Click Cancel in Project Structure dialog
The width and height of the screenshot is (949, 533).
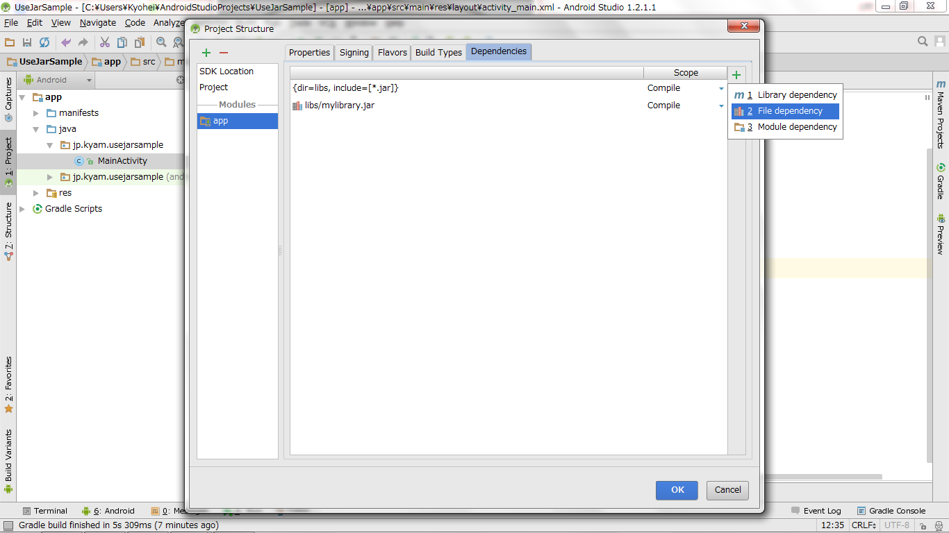point(728,490)
